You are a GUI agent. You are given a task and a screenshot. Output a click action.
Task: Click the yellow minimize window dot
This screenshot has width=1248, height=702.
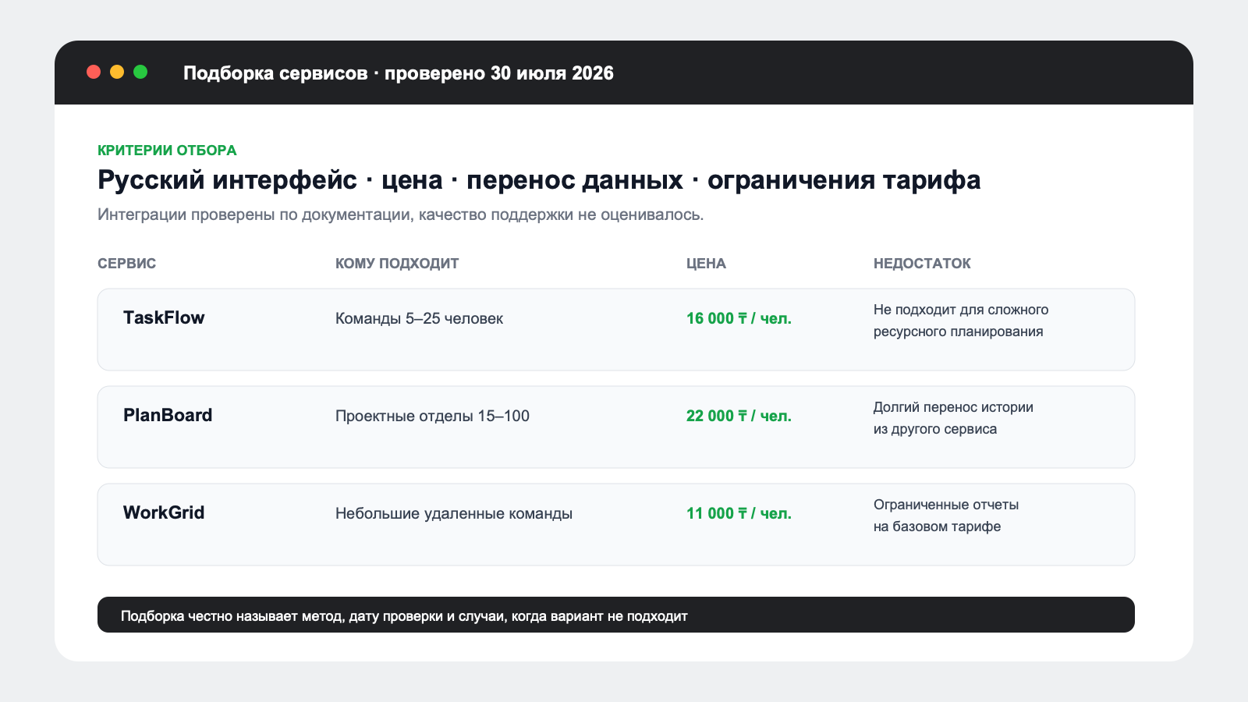coord(117,72)
